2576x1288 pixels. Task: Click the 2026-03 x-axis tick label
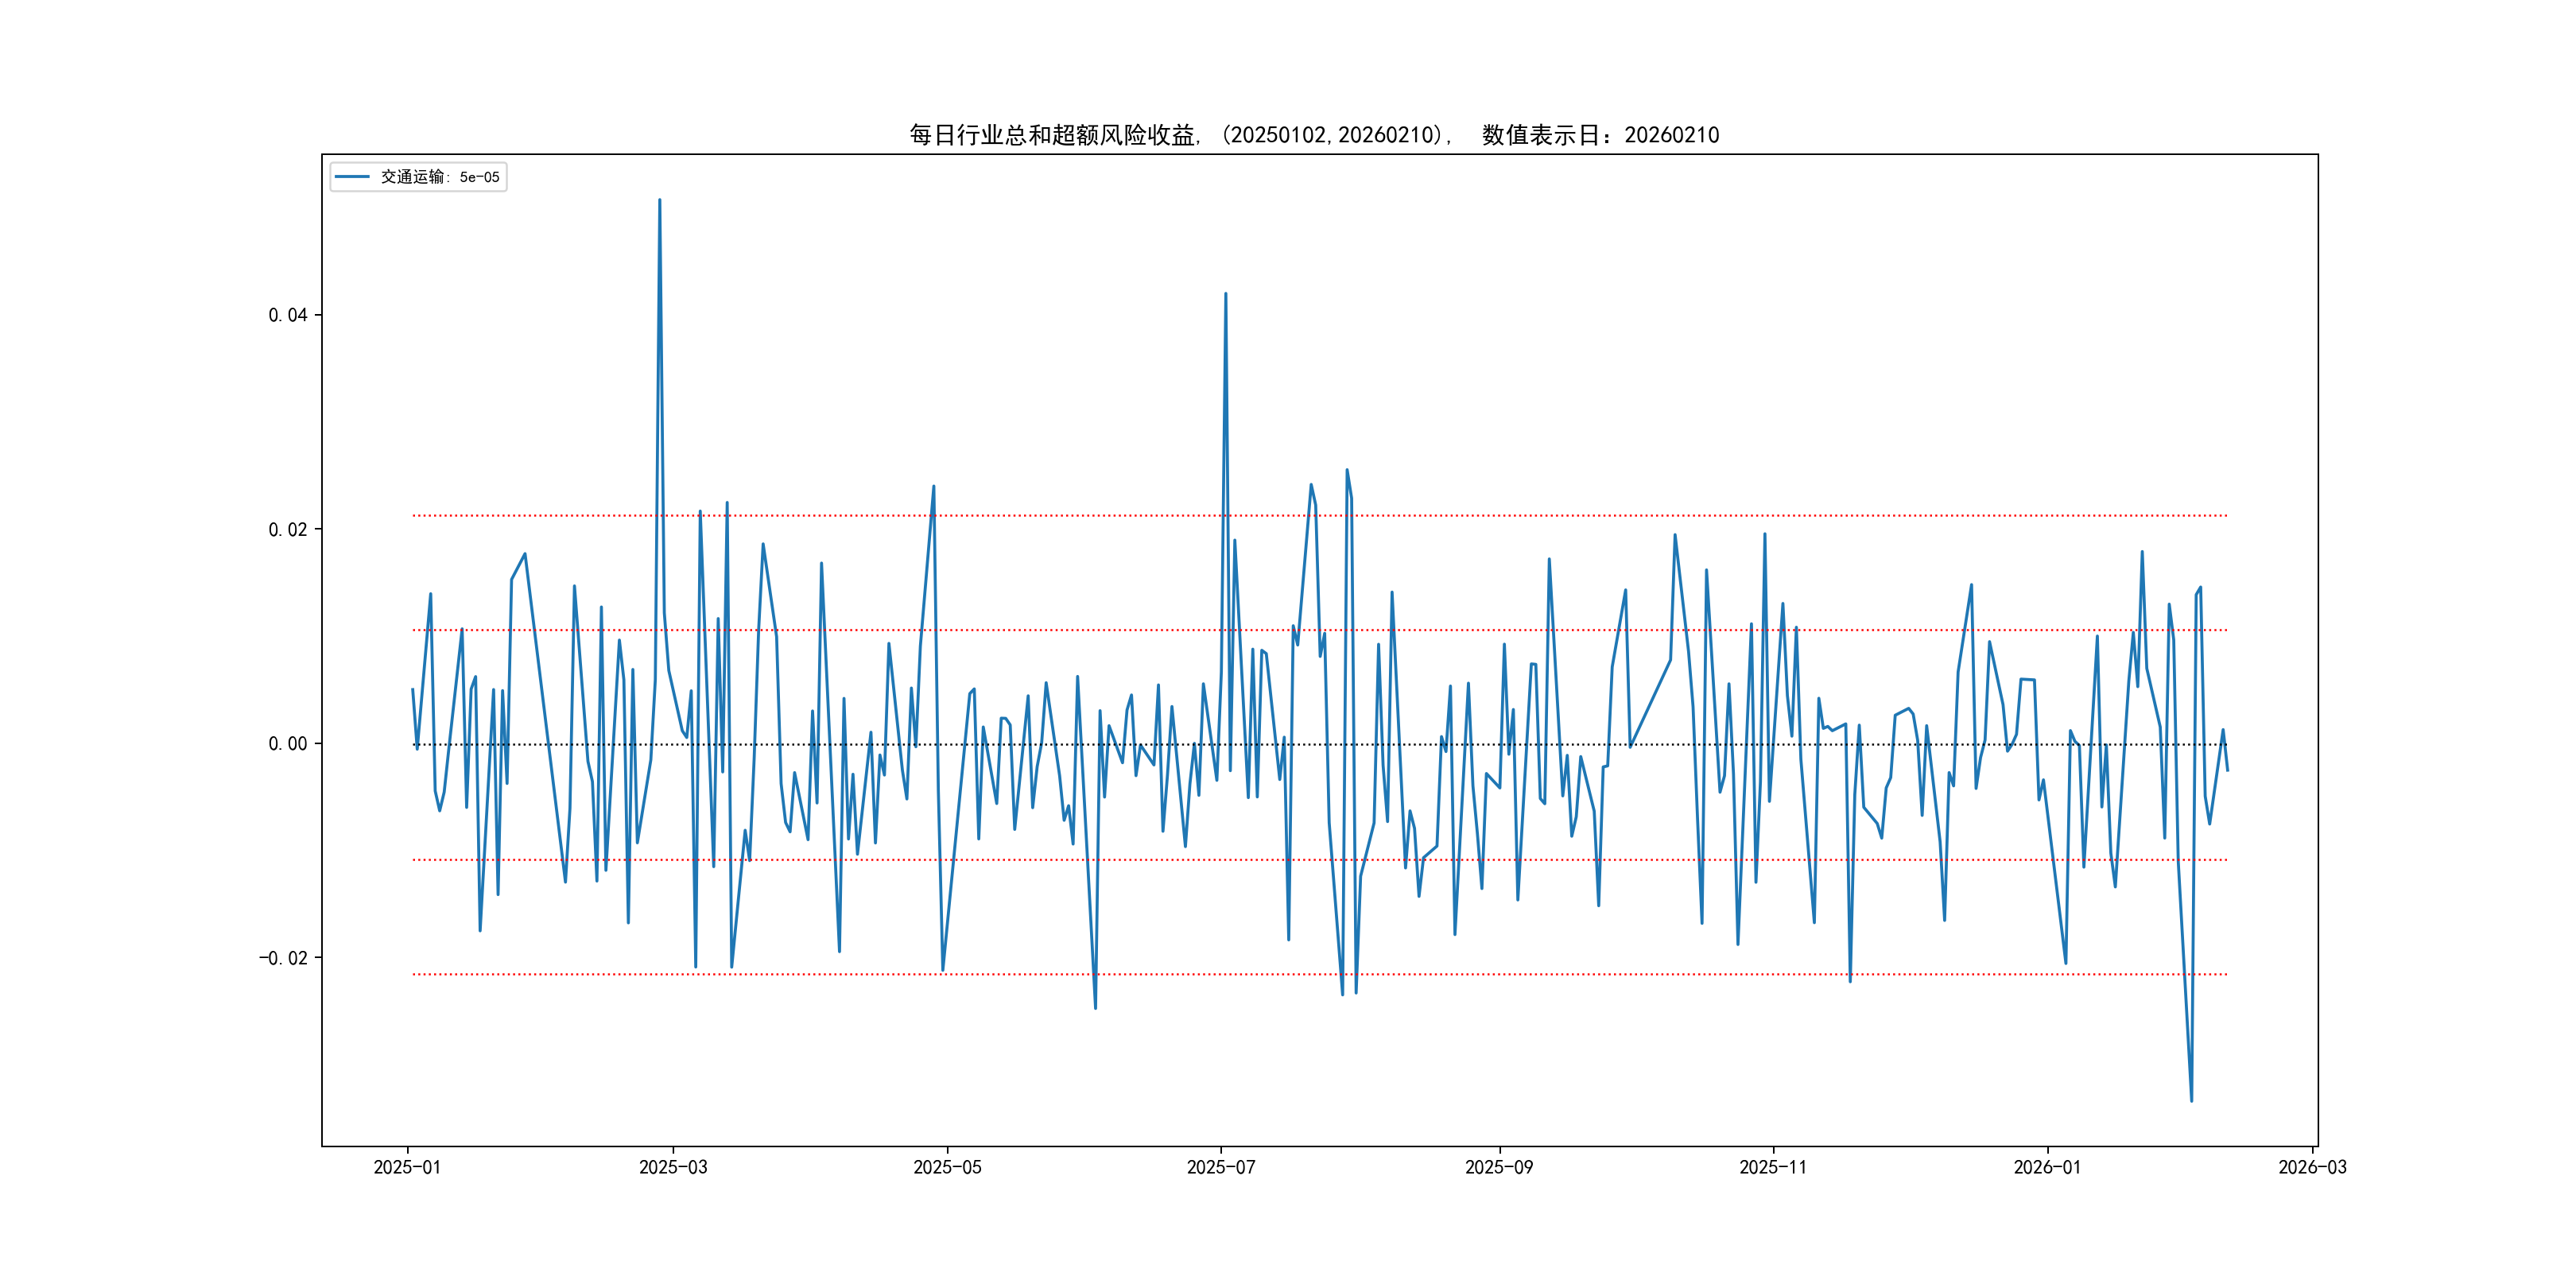click(2312, 1167)
